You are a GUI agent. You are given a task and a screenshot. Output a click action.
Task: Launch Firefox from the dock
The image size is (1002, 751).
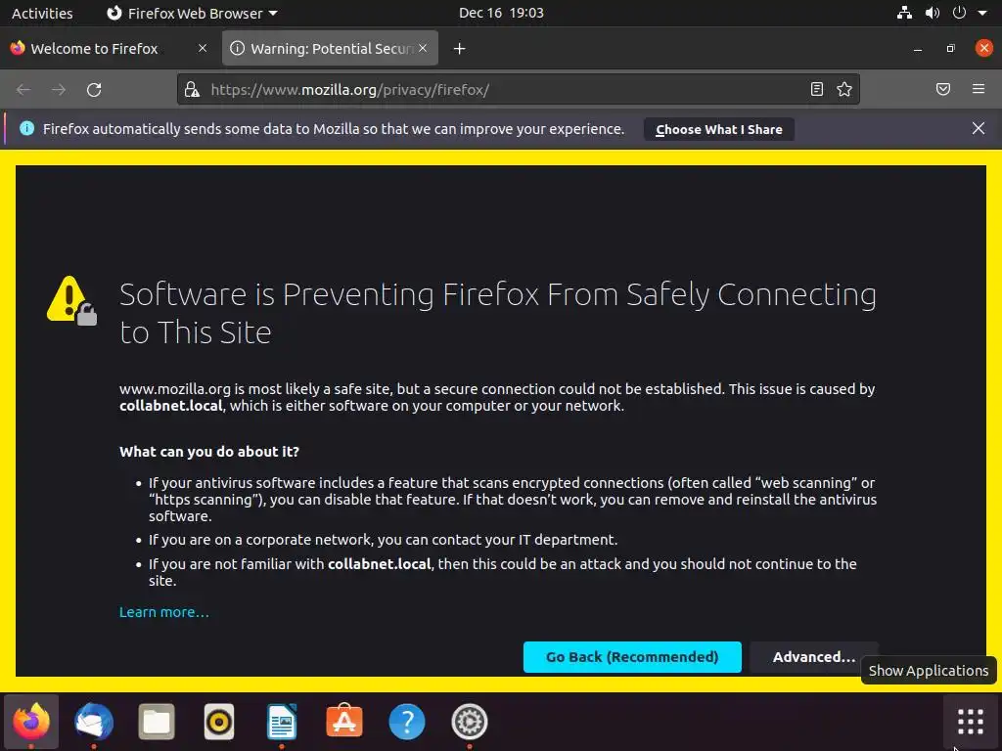click(30, 722)
